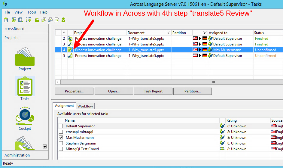Sort tasks by the number column arrow
This screenshot has width=283, height=168.
click(64, 33)
